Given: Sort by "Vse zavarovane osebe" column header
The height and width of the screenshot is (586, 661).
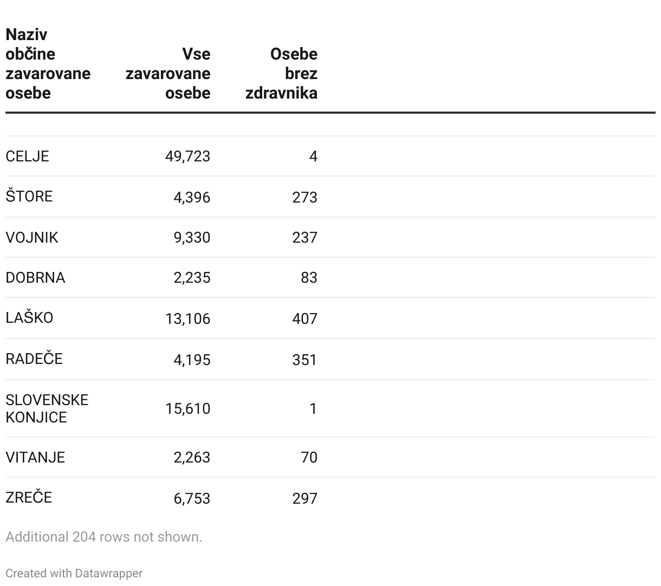Looking at the screenshot, I should coord(168,74).
